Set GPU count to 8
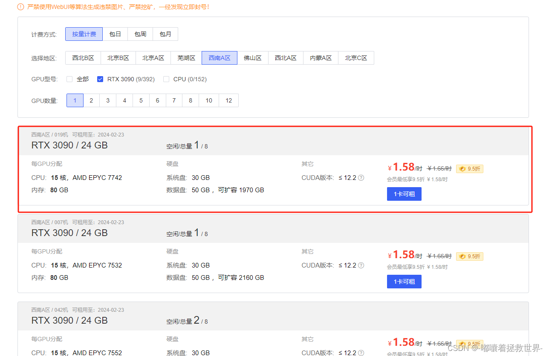This screenshot has height=356, width=549. 191,100
